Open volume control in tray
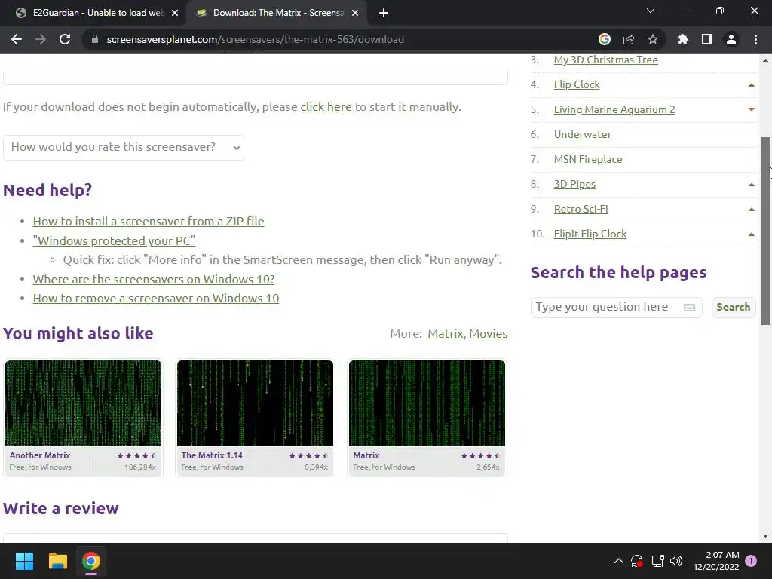The image size is (772, 579). pyautogui.click(x=676, y=561)
